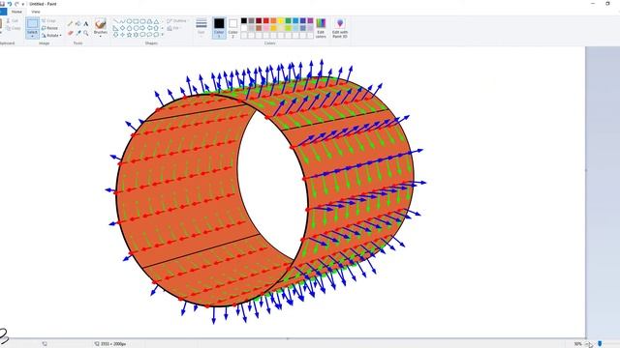Select the Fill with color bucket tool
The image size is (620, 348).
pos(77,23)
